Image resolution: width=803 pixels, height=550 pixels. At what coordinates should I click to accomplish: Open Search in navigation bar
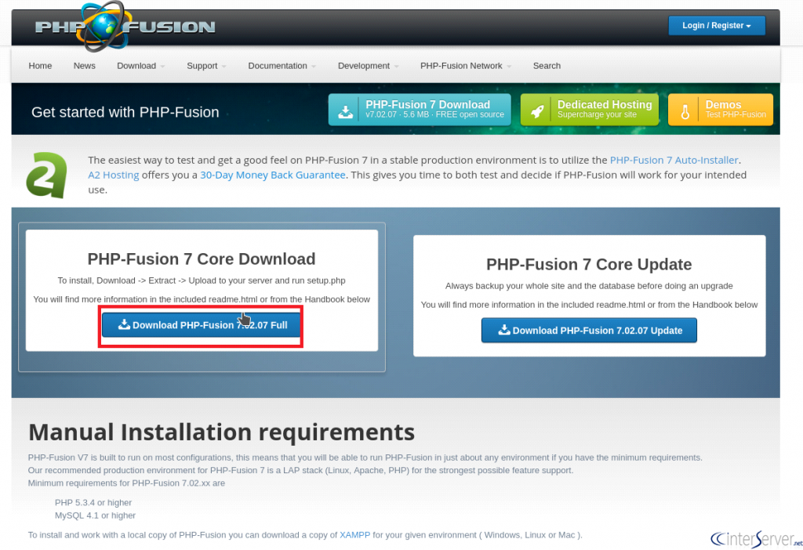tap(547, 66)
